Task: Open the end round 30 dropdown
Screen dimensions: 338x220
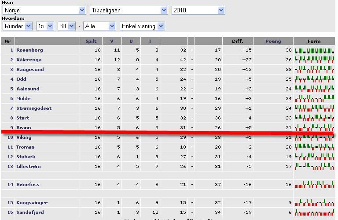Action: pos(66,26)
